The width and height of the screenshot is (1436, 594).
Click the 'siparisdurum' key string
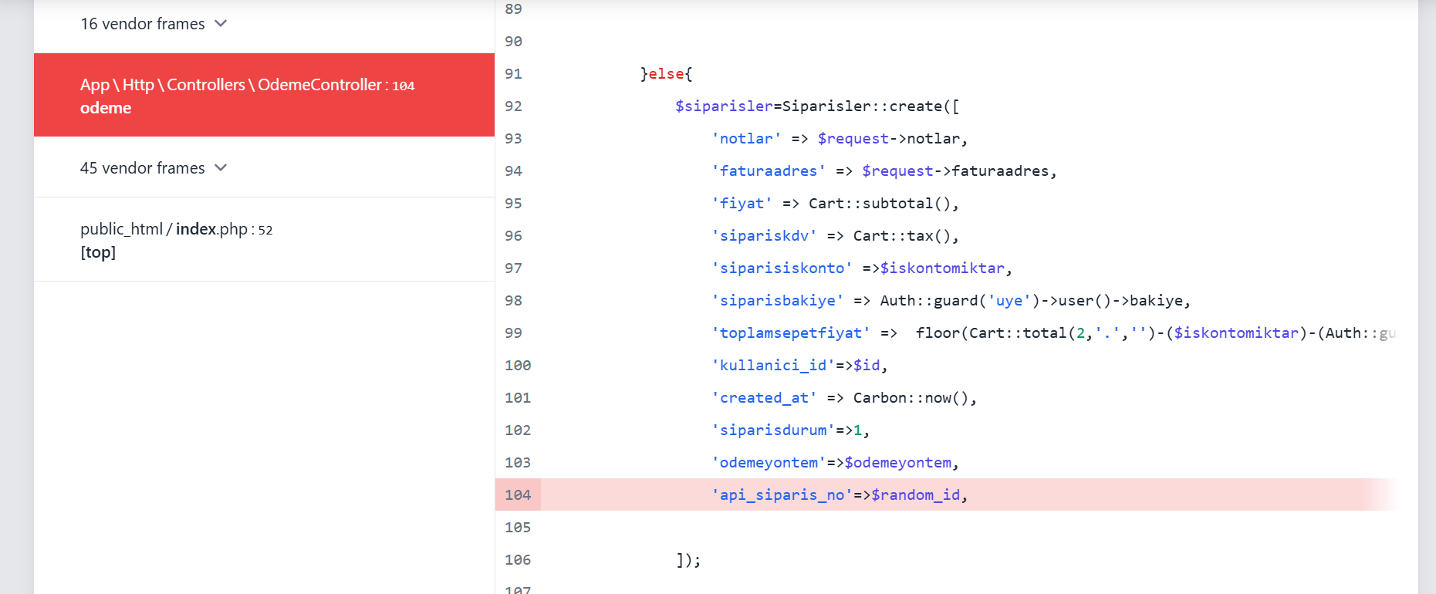click(x=773, y=430)
